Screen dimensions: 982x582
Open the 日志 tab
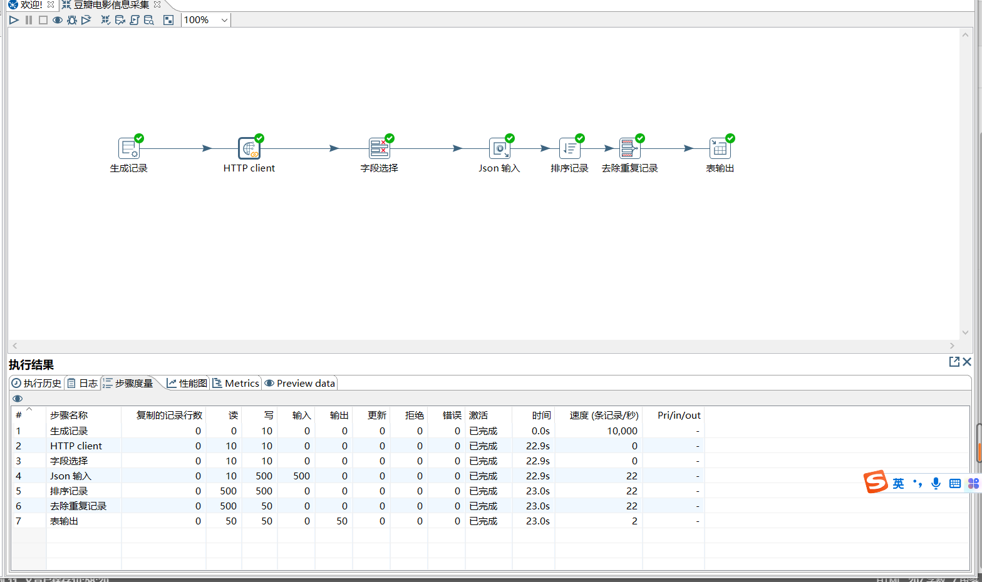tap(83, 383)
